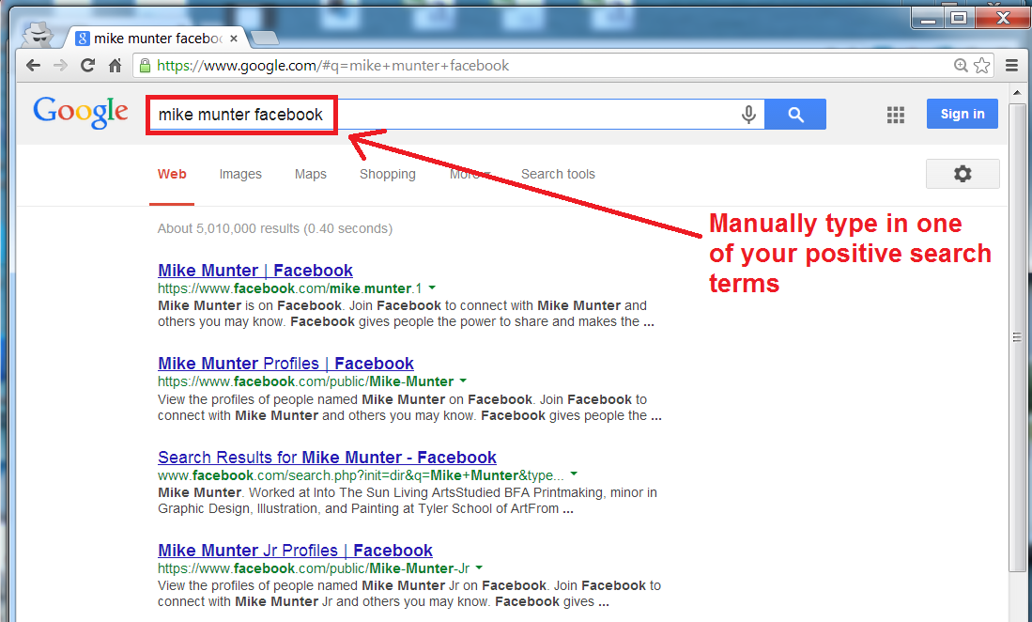This screenshot has height=622, width=1032.
Task: Click the vertical scrollbar thumb
Action: click(x=1017, y=337)
